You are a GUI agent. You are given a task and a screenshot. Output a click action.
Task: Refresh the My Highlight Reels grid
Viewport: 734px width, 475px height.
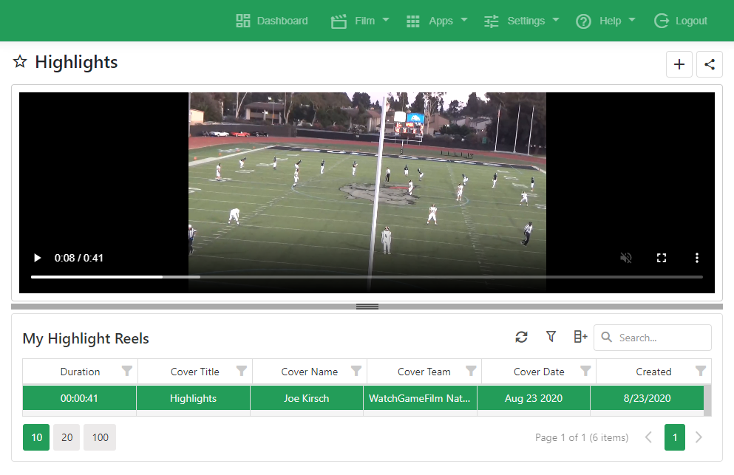pyautogui.click(x=521, y=337)
